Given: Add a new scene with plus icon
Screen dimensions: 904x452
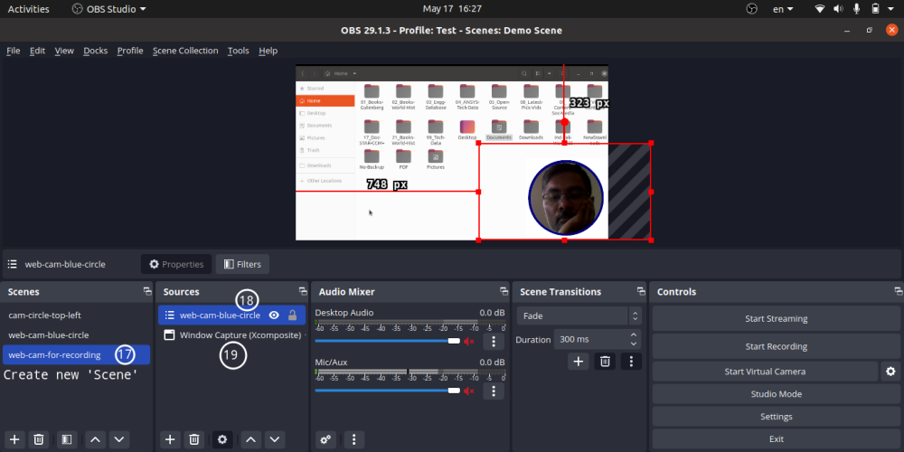Looking at the screenshot, I should click(14, 440).
